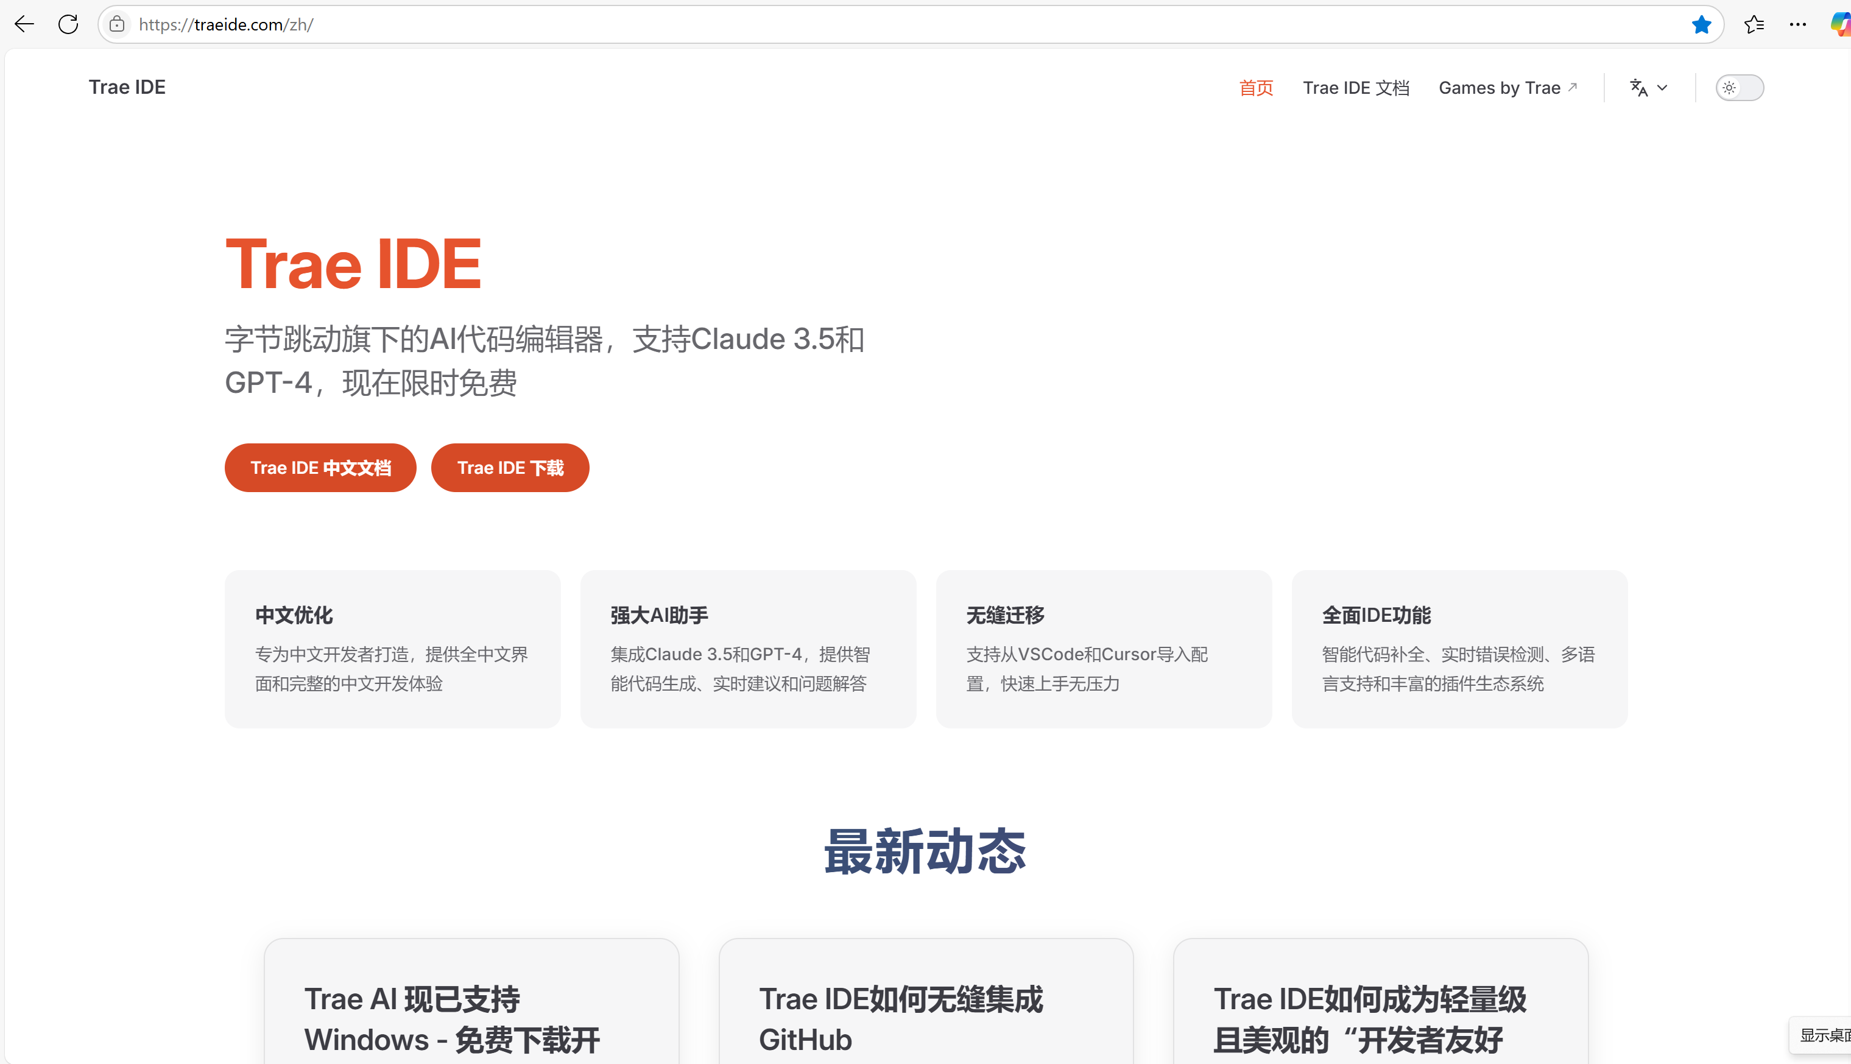Click Trae IDE 中文文档 button
This screenshot has height=1064, width=1851.
(320, 468)
